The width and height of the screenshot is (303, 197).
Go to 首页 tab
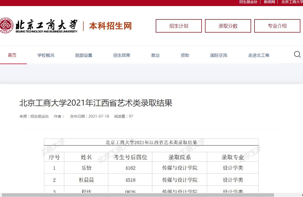[x=12, y=55]
